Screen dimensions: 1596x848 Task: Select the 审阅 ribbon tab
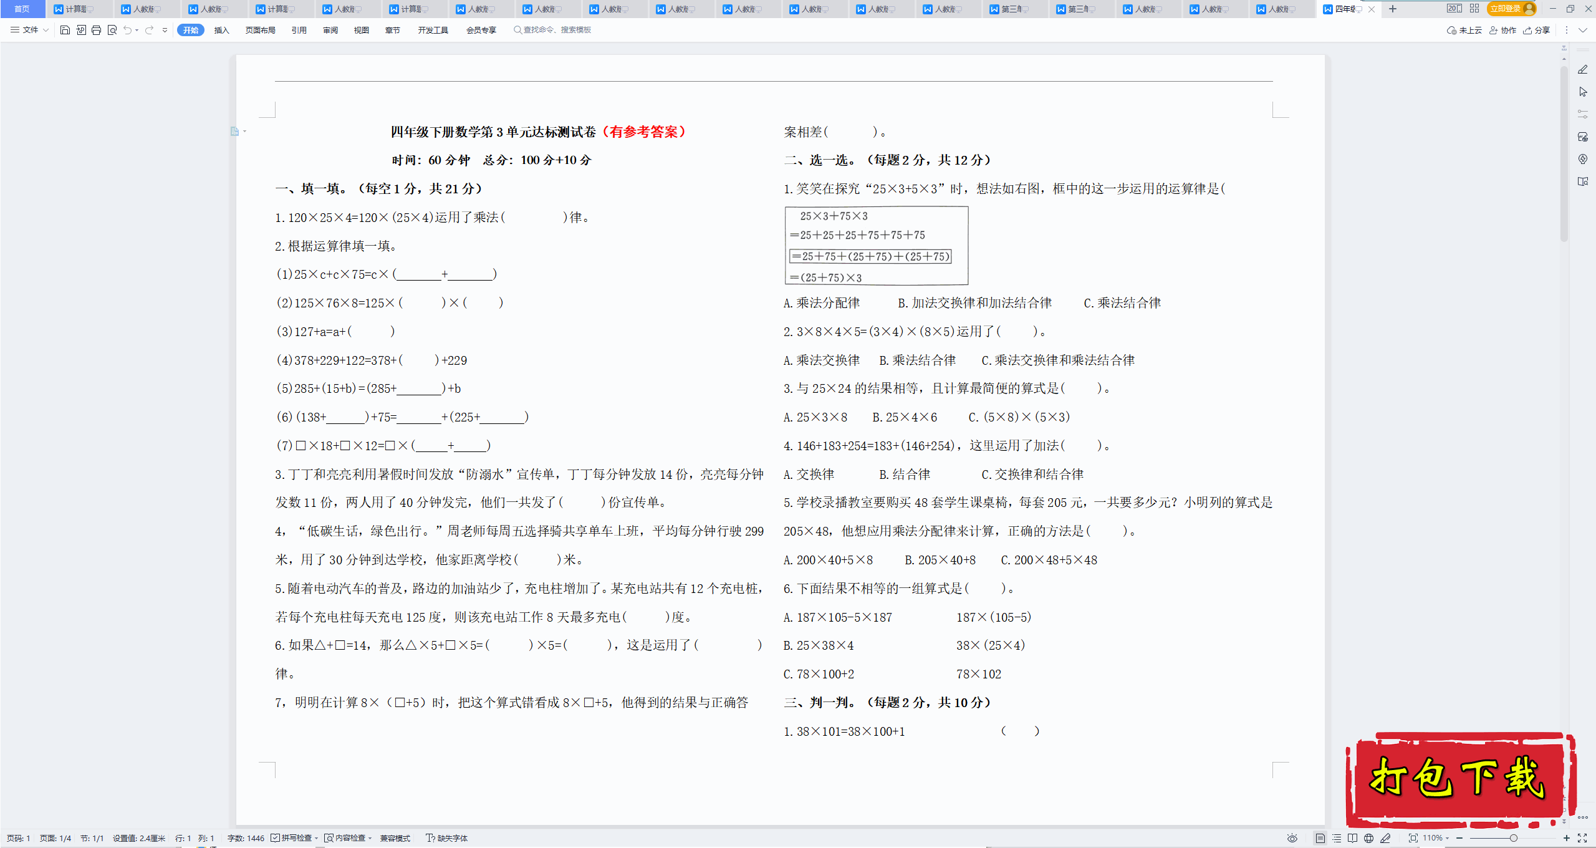[330, 30]
